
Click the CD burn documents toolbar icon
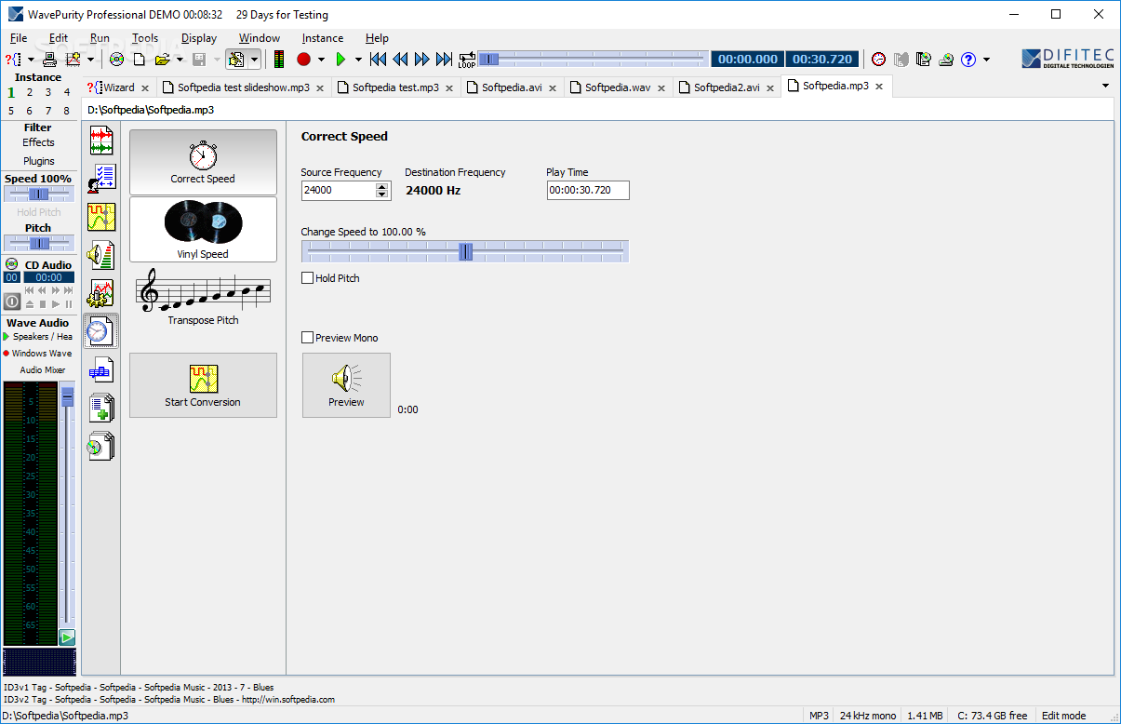(923, 60)
